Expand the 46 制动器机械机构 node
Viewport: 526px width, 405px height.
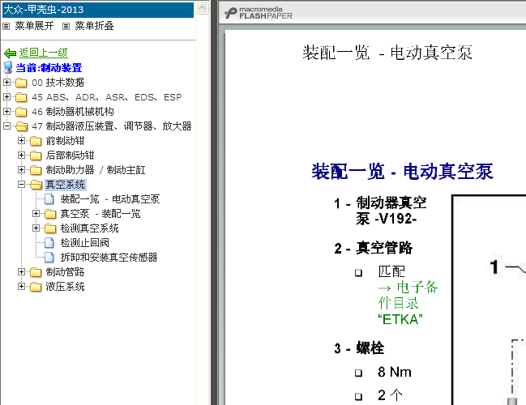click(x=6, y=111)
